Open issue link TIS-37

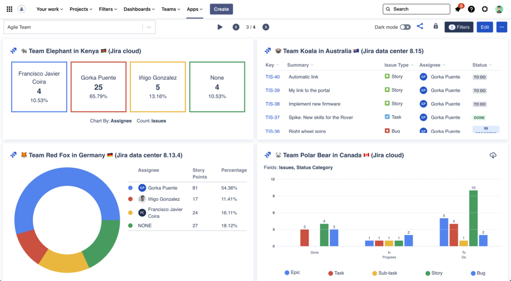272,118
